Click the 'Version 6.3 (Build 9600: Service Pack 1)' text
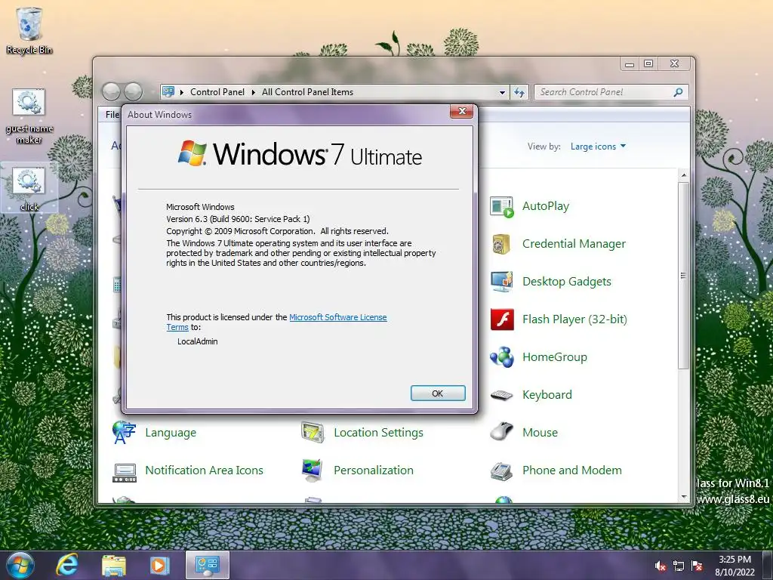 238,219
